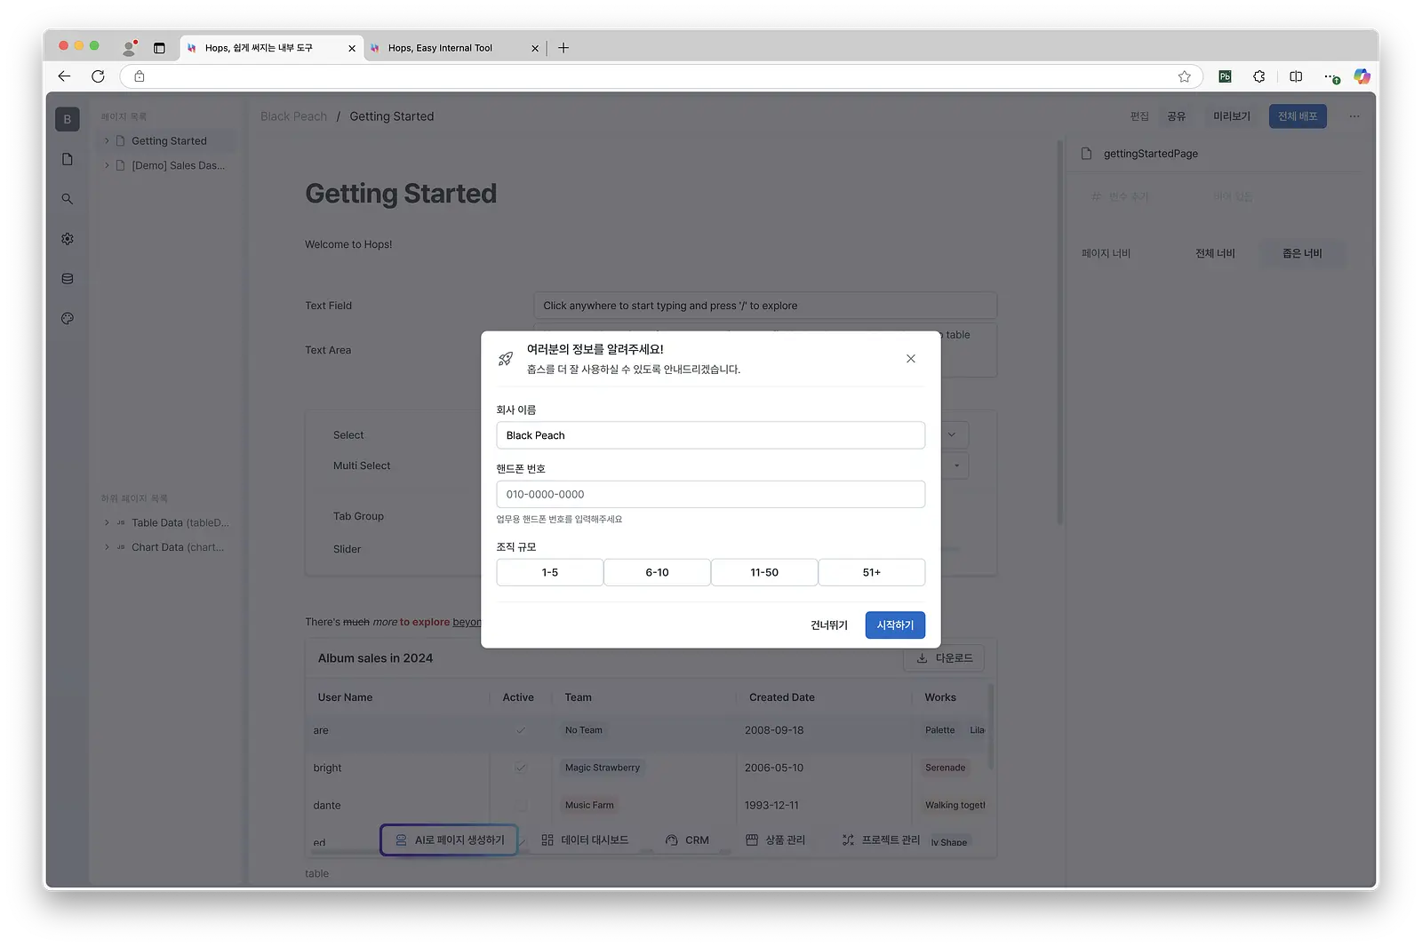Bookmark page with the star icon
The image size is (1422, 947).
[1184, 76]
